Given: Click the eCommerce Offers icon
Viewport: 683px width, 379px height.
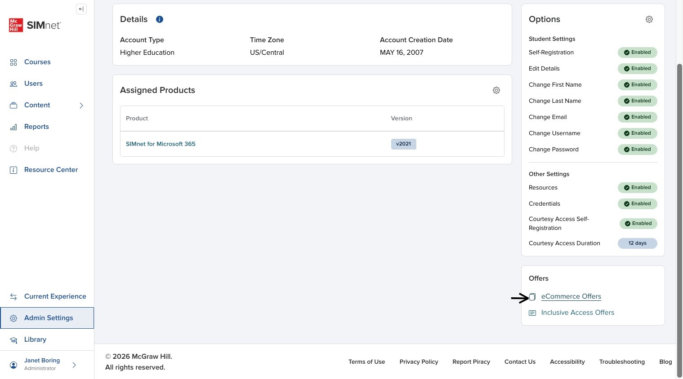Looking at the screenshot, I should tap(532, 297).
